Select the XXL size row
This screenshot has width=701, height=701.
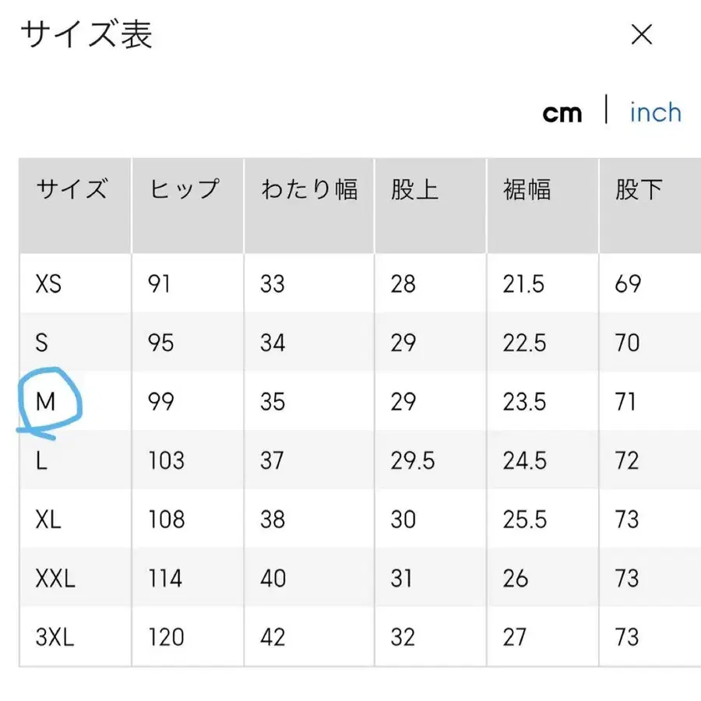point(55,578)
